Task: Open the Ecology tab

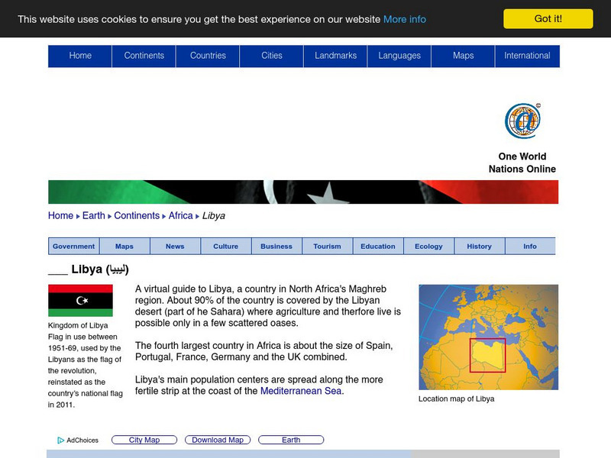Action: click(x=428, y=246)
